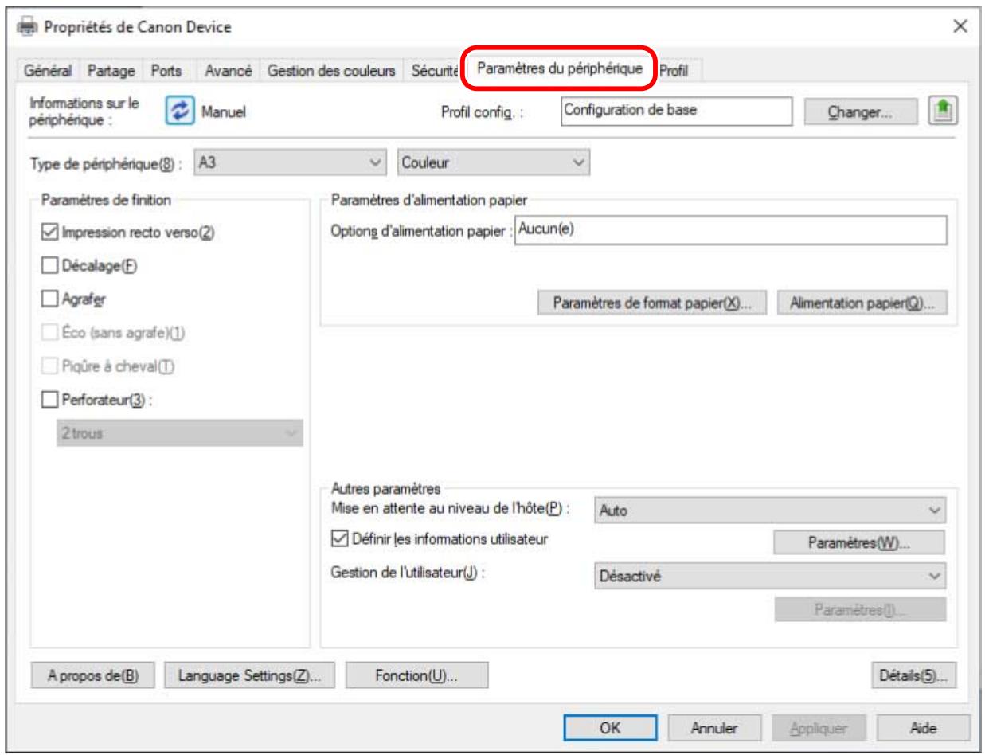Switch to the Profil tab

point(674,72)
